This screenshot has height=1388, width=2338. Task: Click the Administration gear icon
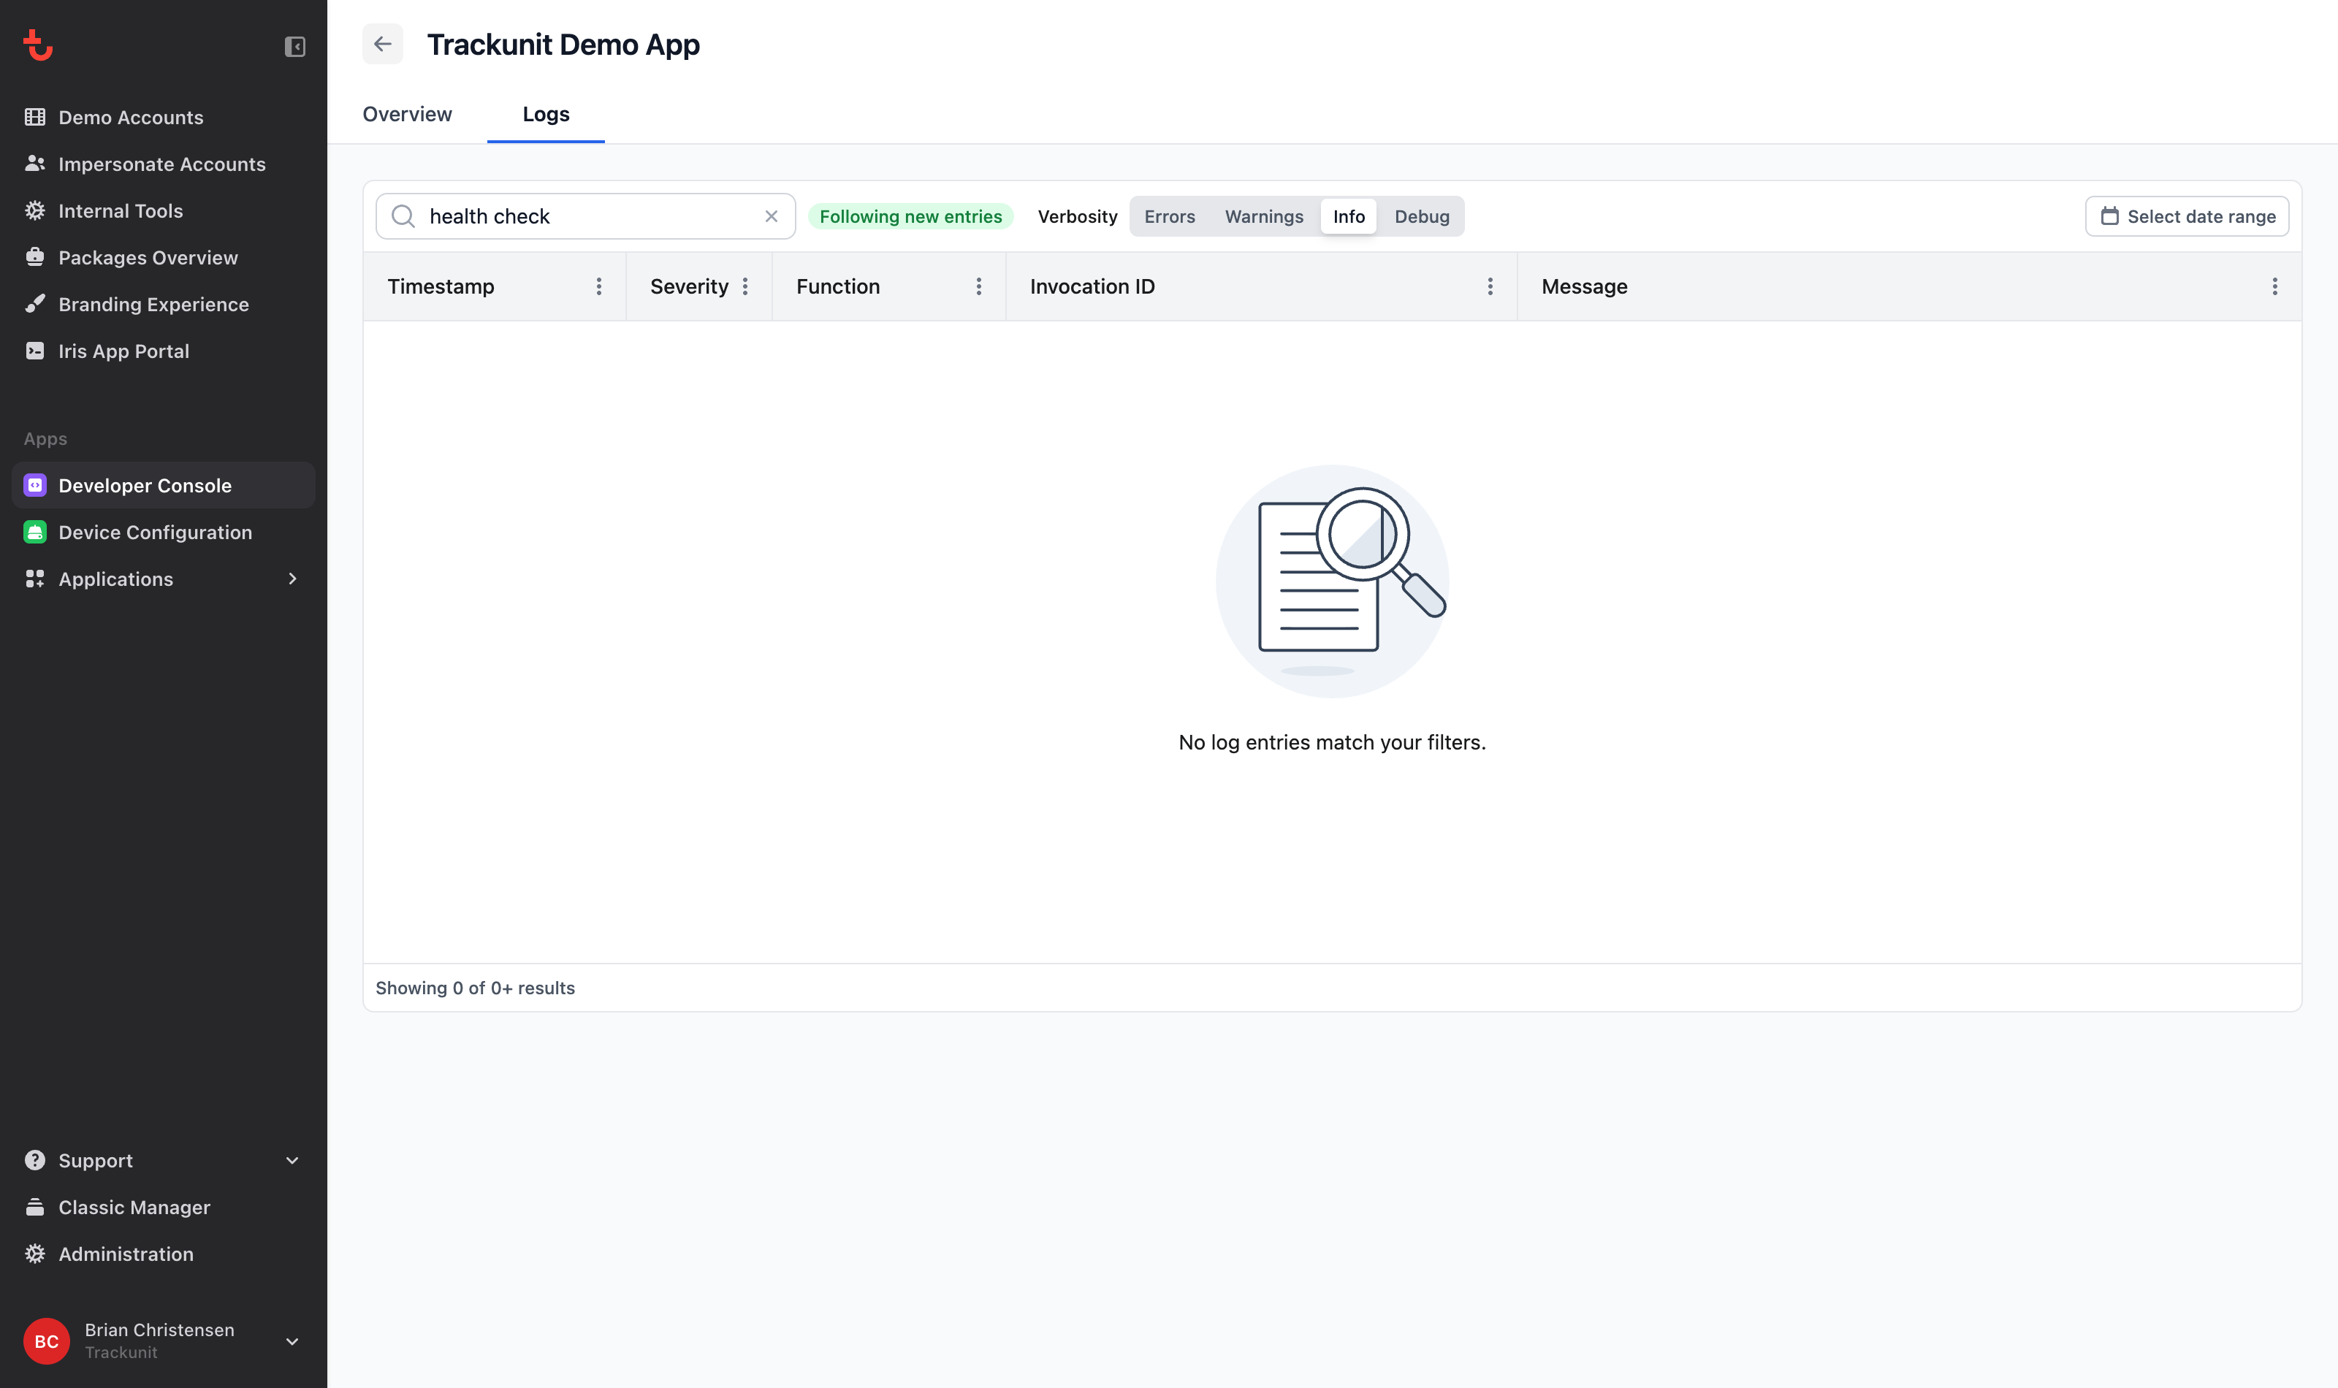pos(34,1254)
